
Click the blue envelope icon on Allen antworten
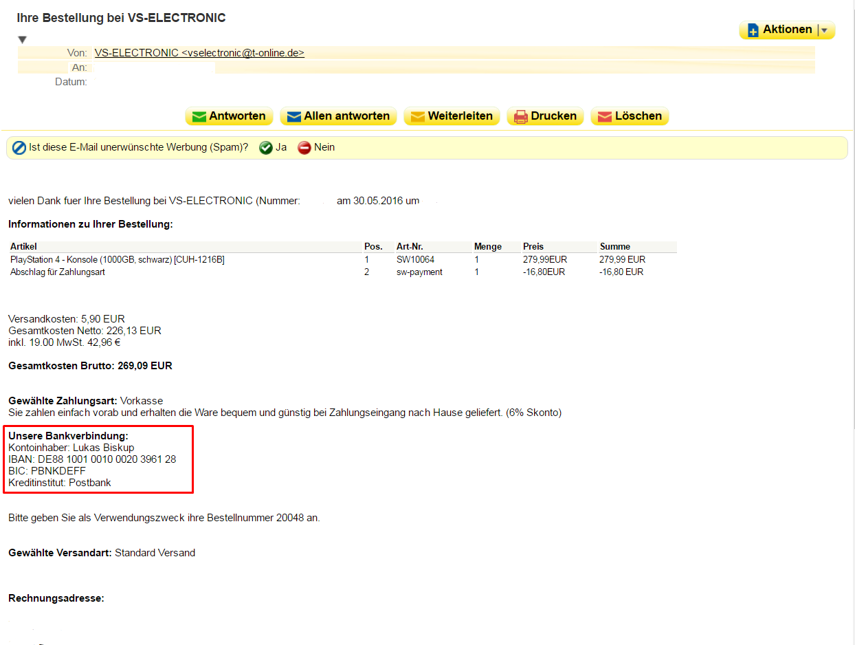pyautogui.click(x=293, y=117)
